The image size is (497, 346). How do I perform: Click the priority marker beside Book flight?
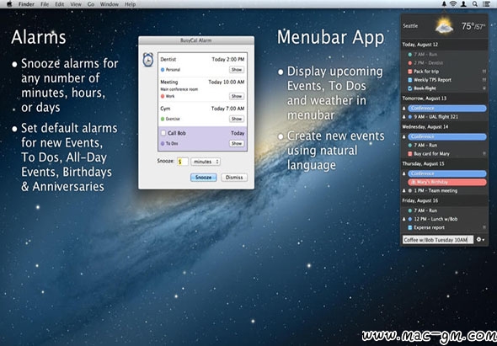point(484,88)
